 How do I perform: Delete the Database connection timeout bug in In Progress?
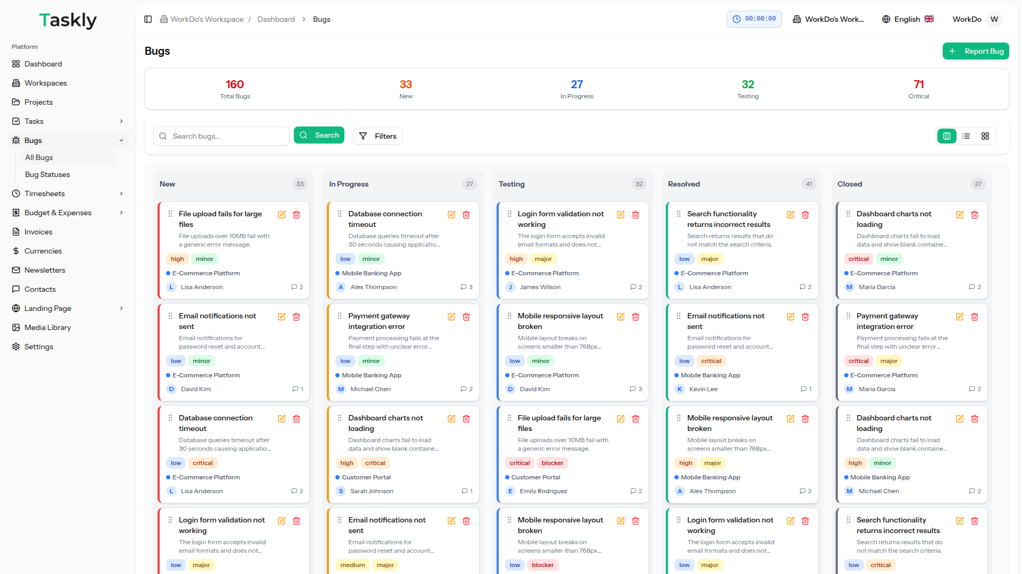[466, 215]
